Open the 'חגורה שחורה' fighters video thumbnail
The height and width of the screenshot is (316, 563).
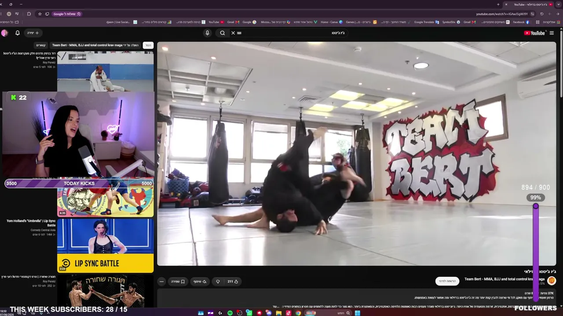tap(106, 291)
